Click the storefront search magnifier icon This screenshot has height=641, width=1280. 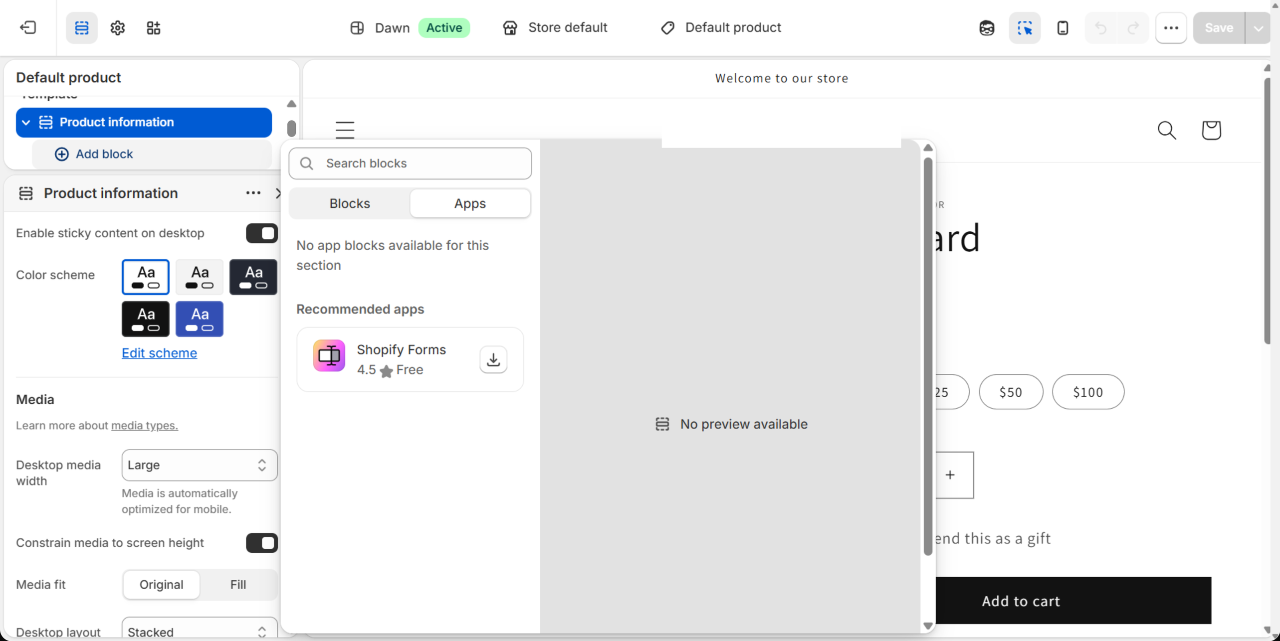pyautogui.click(x=1167, y=130)
